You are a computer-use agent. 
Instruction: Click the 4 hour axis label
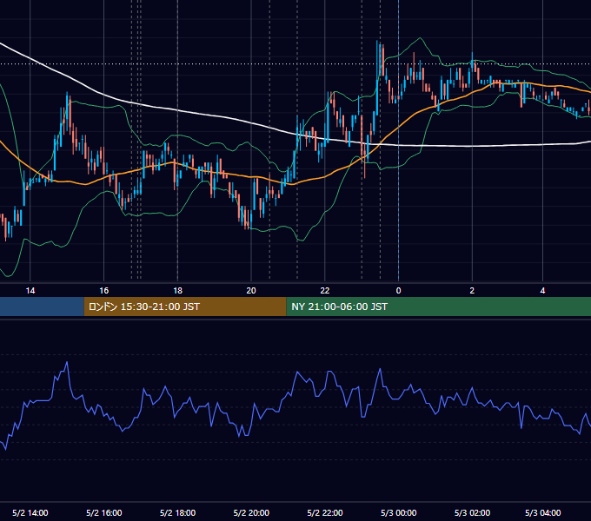542,291
